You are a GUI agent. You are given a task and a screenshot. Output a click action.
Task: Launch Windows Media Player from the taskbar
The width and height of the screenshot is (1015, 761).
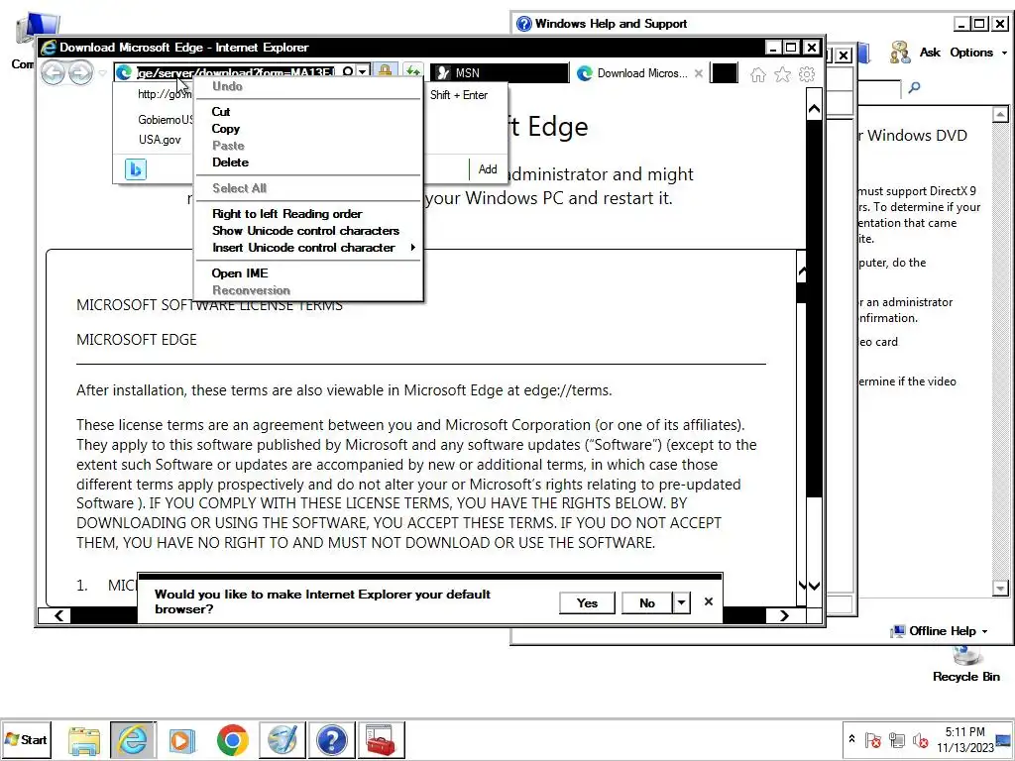pos(182,739)
